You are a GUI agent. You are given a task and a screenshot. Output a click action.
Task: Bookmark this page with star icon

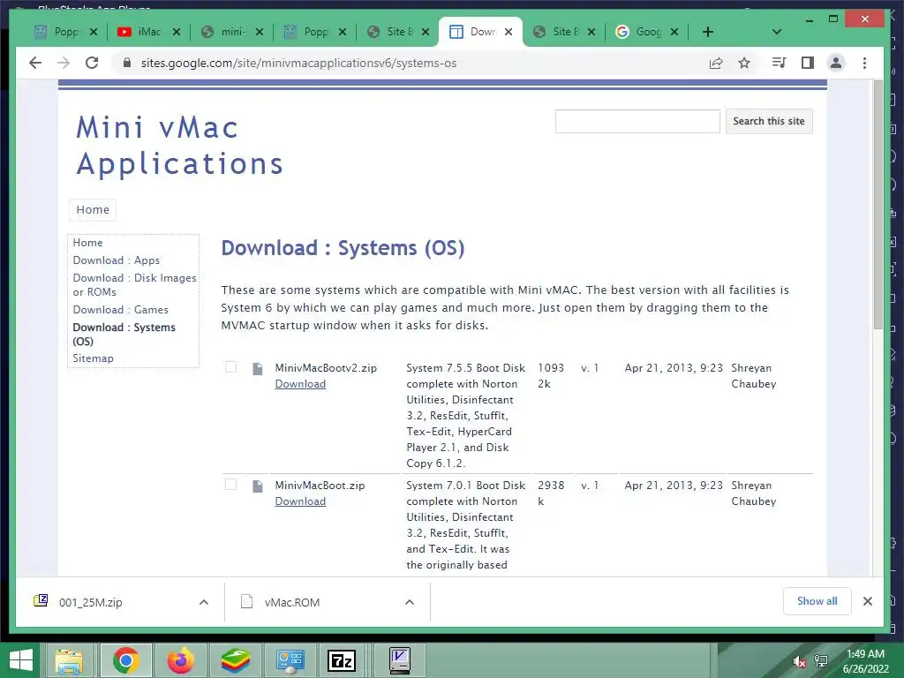pyautogui.click(x=744, y=63)
